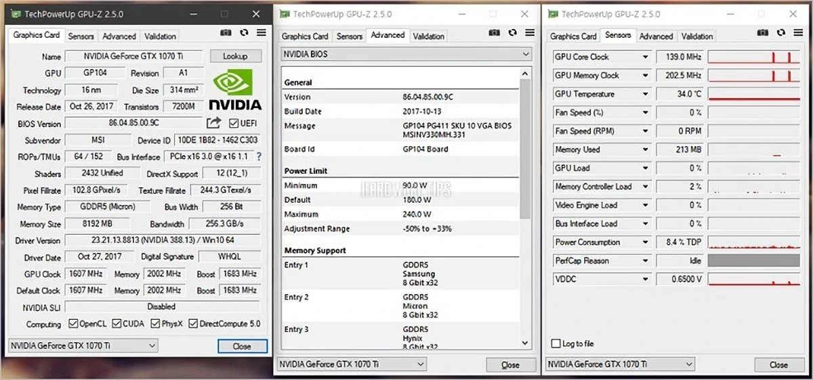Click the Lookup button
The height and width of the screenshot is (380, 813).
coord(235,56)
